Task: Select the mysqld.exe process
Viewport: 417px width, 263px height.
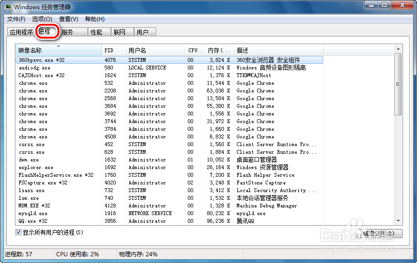Action: click(x=170, y=214)
